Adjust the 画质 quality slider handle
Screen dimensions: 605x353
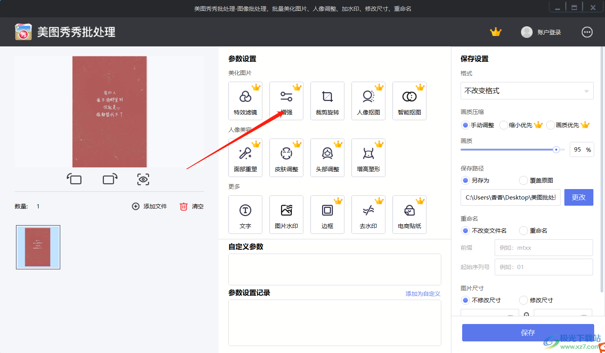point(556,150)
